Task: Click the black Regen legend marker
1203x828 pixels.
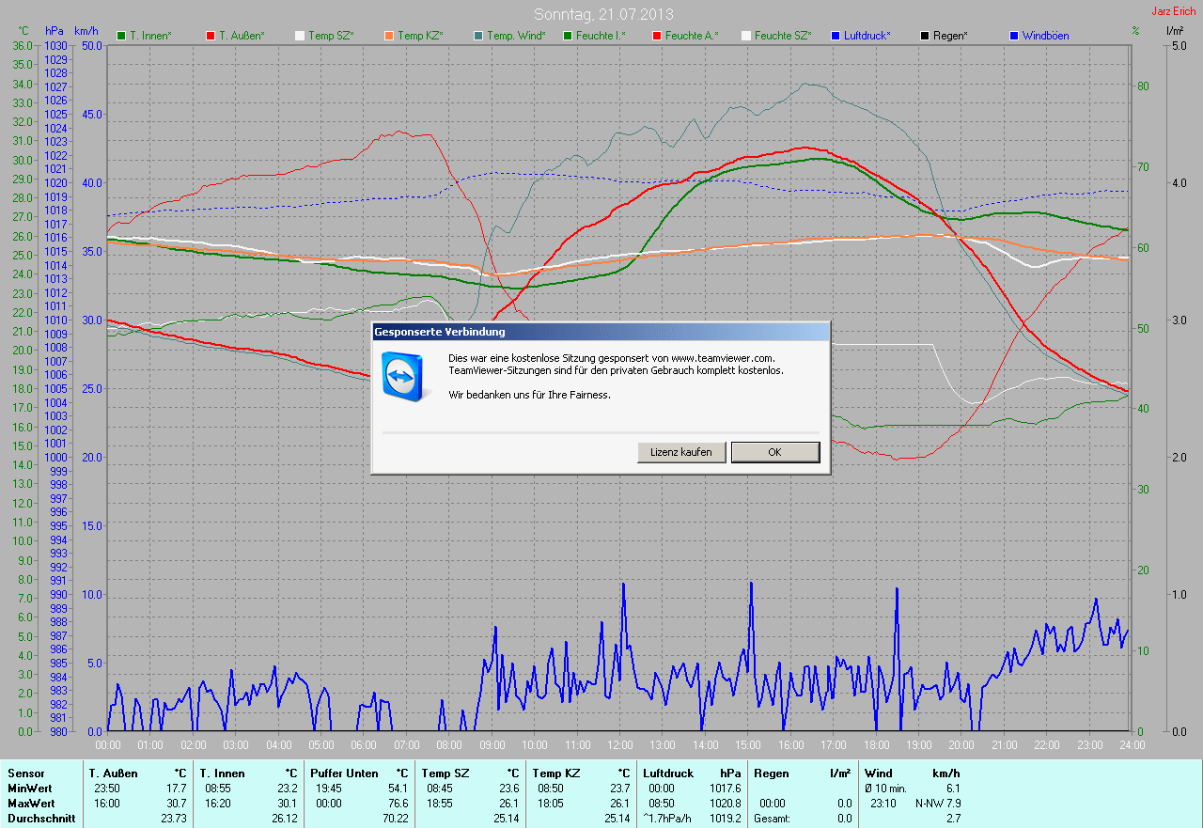Action: pos(925,36)
